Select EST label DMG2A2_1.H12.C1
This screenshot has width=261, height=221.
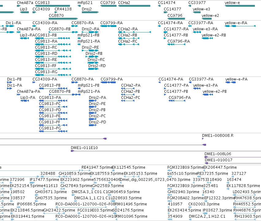tap(207, 216)
